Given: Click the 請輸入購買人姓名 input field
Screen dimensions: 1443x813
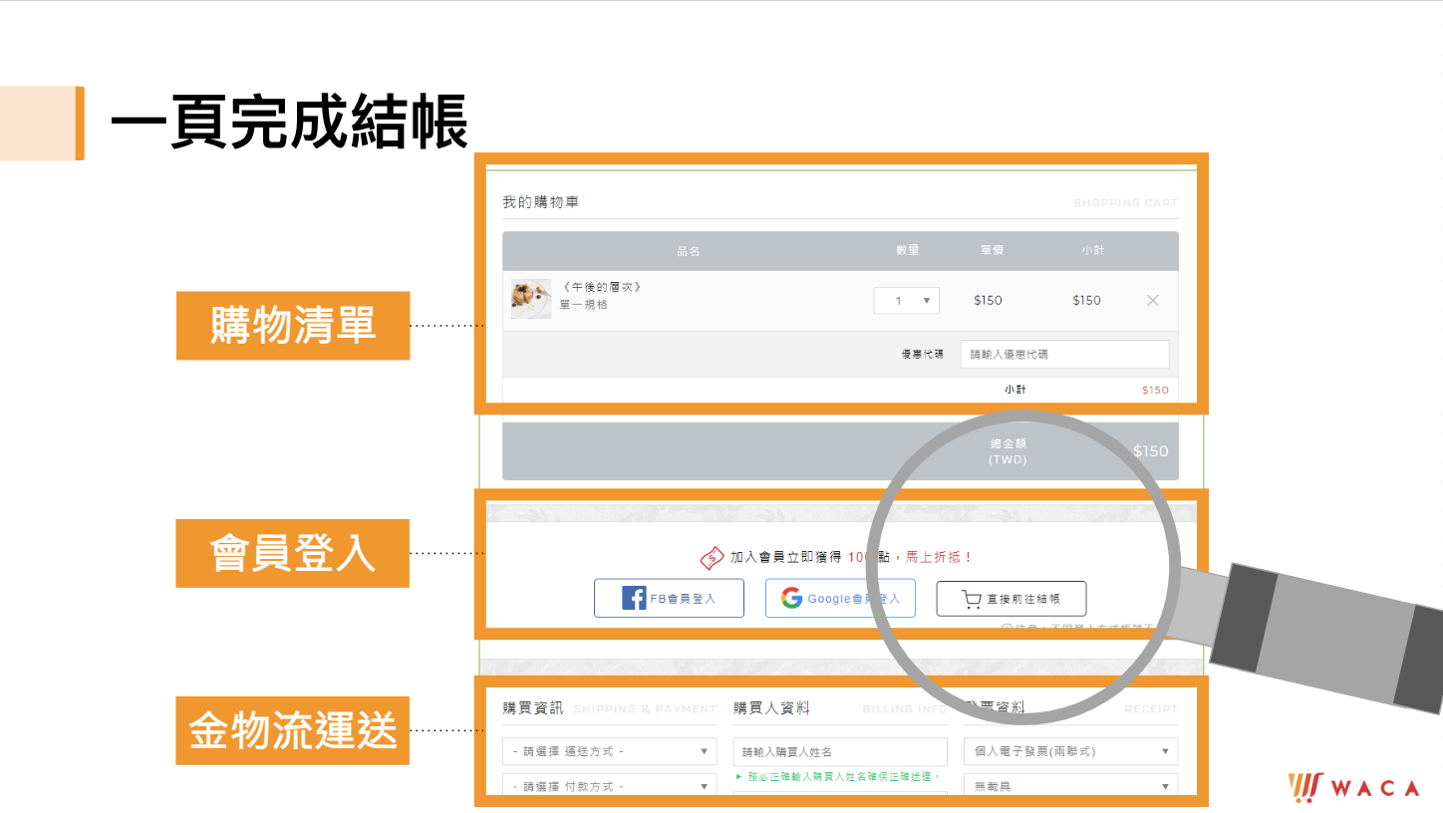Looking at the screenshot, I should coord(839,751).
